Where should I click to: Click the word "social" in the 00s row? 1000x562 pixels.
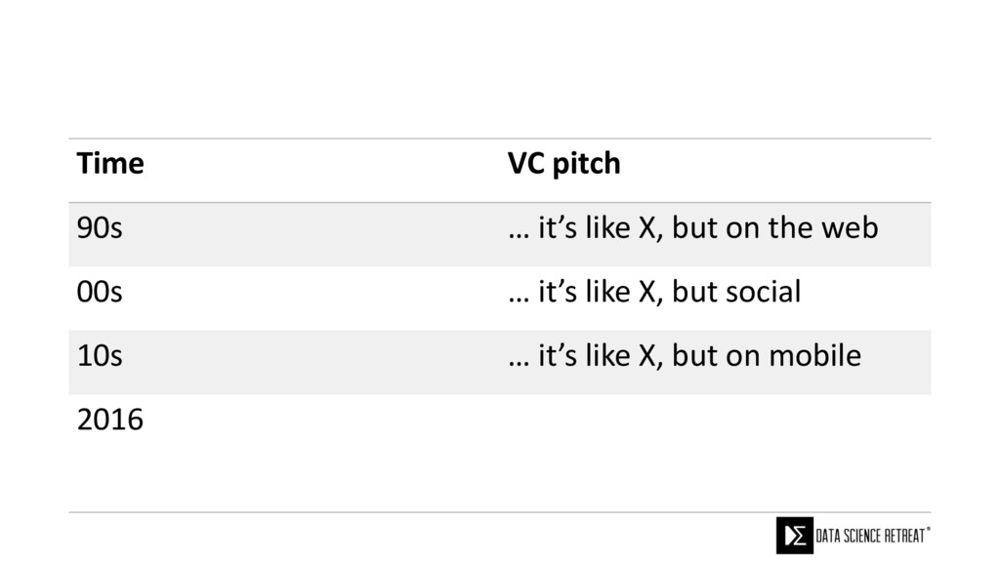click(760, 292)
